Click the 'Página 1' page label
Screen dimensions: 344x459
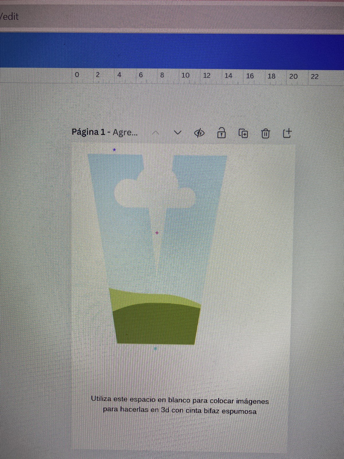88,132
